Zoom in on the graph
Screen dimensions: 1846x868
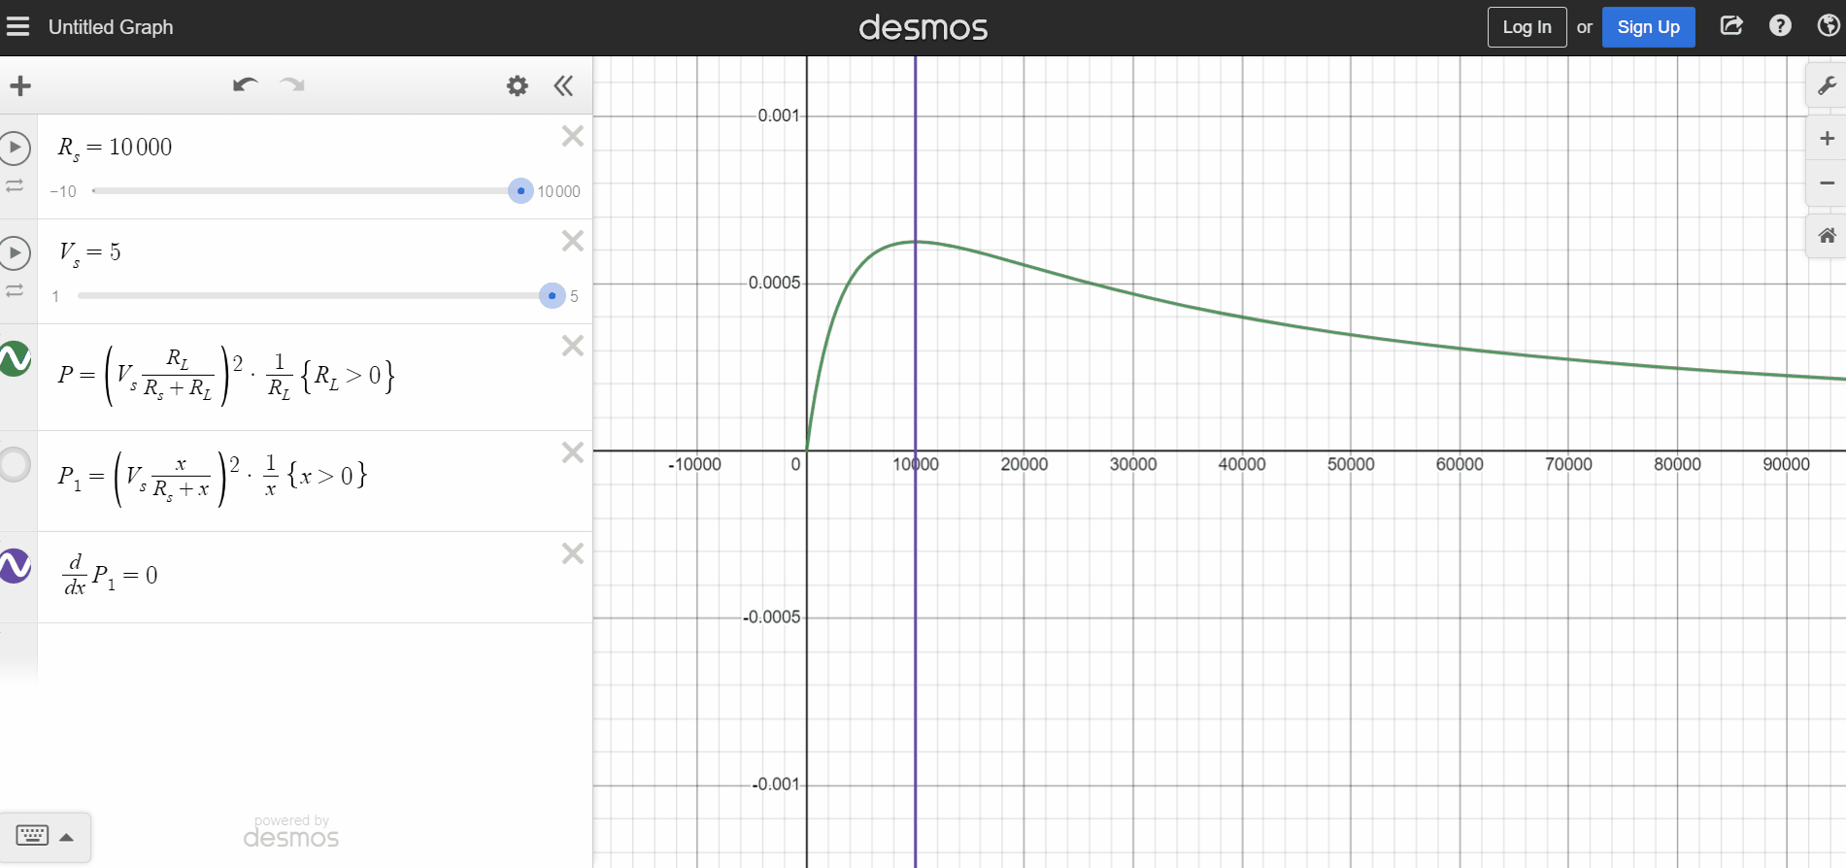click(1827, 139)
